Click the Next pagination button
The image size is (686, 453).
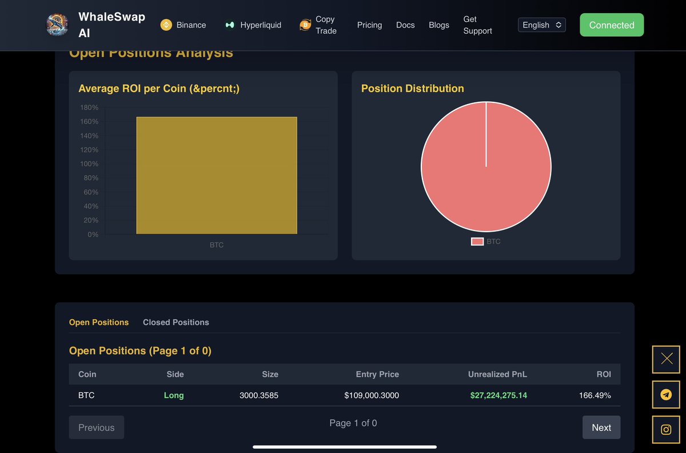pos(601,427)
